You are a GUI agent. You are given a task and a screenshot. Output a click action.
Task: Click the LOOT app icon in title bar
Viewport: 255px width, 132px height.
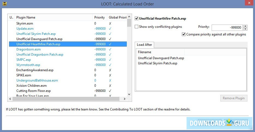(5, 4)
